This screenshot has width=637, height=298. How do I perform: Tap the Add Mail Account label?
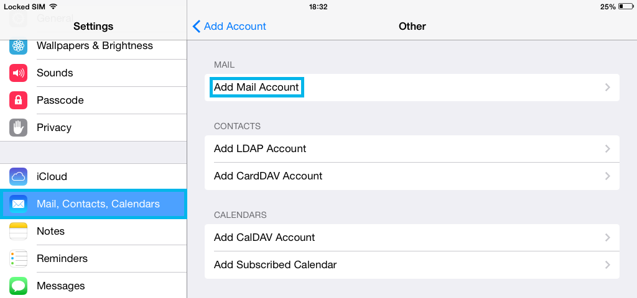(256, 87)
